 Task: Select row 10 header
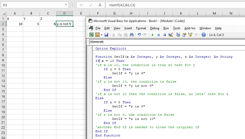3,65
